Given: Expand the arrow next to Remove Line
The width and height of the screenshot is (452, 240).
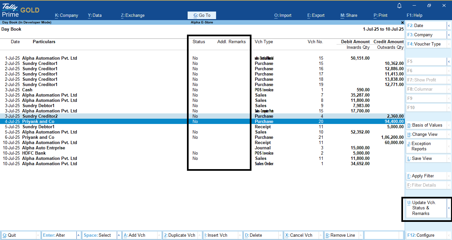Looking at the screenshot, I should pos(360,235).
